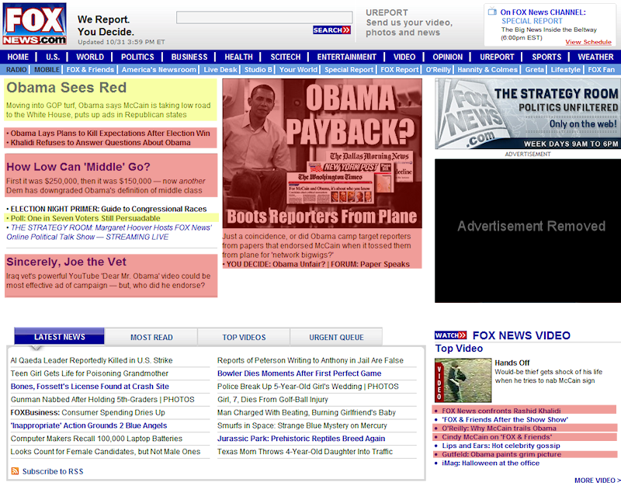Click the RSS feed icon

pyautogui.click(x=15, y=471)
